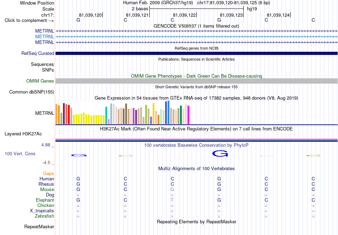
Task: Click 'Publications: Sequences in Scientific Articles' title
Action: coord(196,59)
